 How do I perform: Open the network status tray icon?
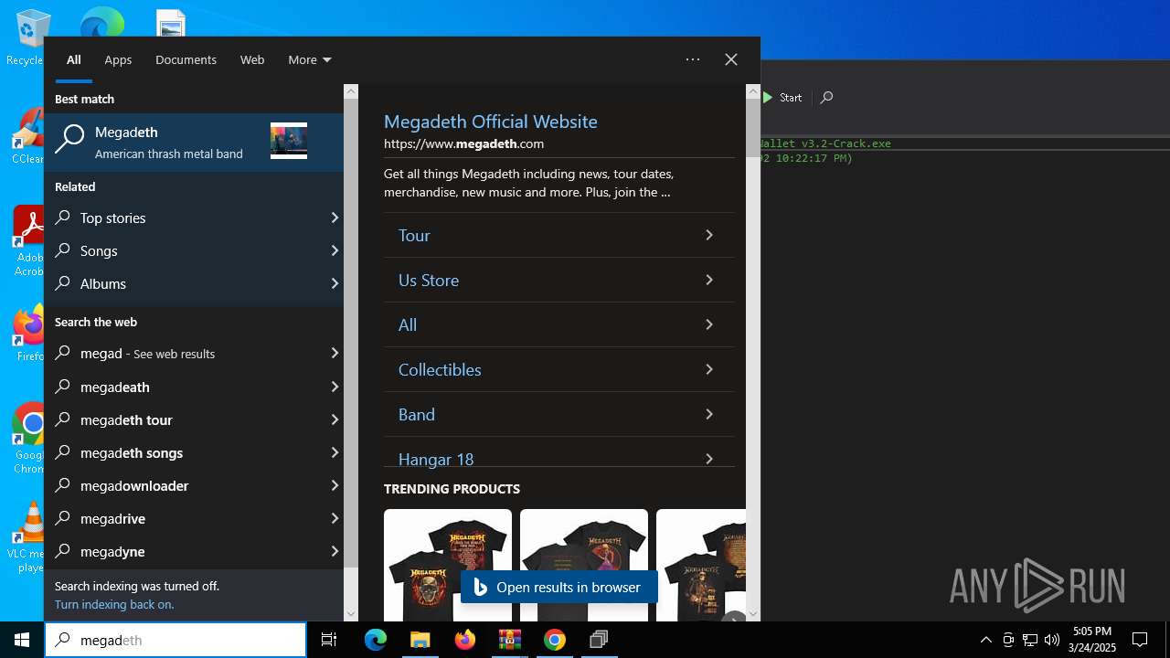[x=1030, y=640]
